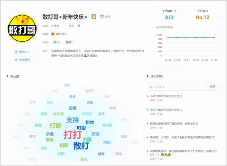This screenshot has height=166, width=227.
Task: Click the orange Kuaishou platform icon beside the name
Action: tap(94, 17)
